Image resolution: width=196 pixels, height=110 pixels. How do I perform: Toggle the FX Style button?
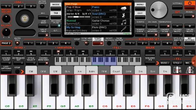coord(177,63)
